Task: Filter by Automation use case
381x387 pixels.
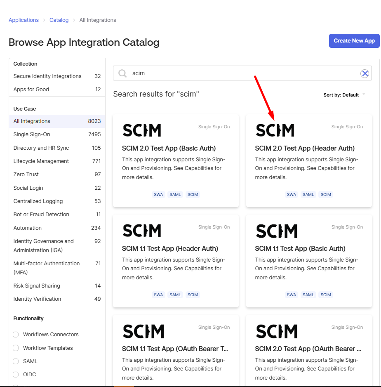Action: pos(57,228)
